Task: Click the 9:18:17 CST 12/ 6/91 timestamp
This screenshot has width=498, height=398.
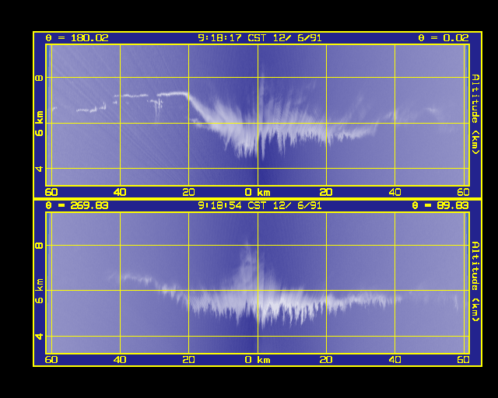Action: [259, 38]
